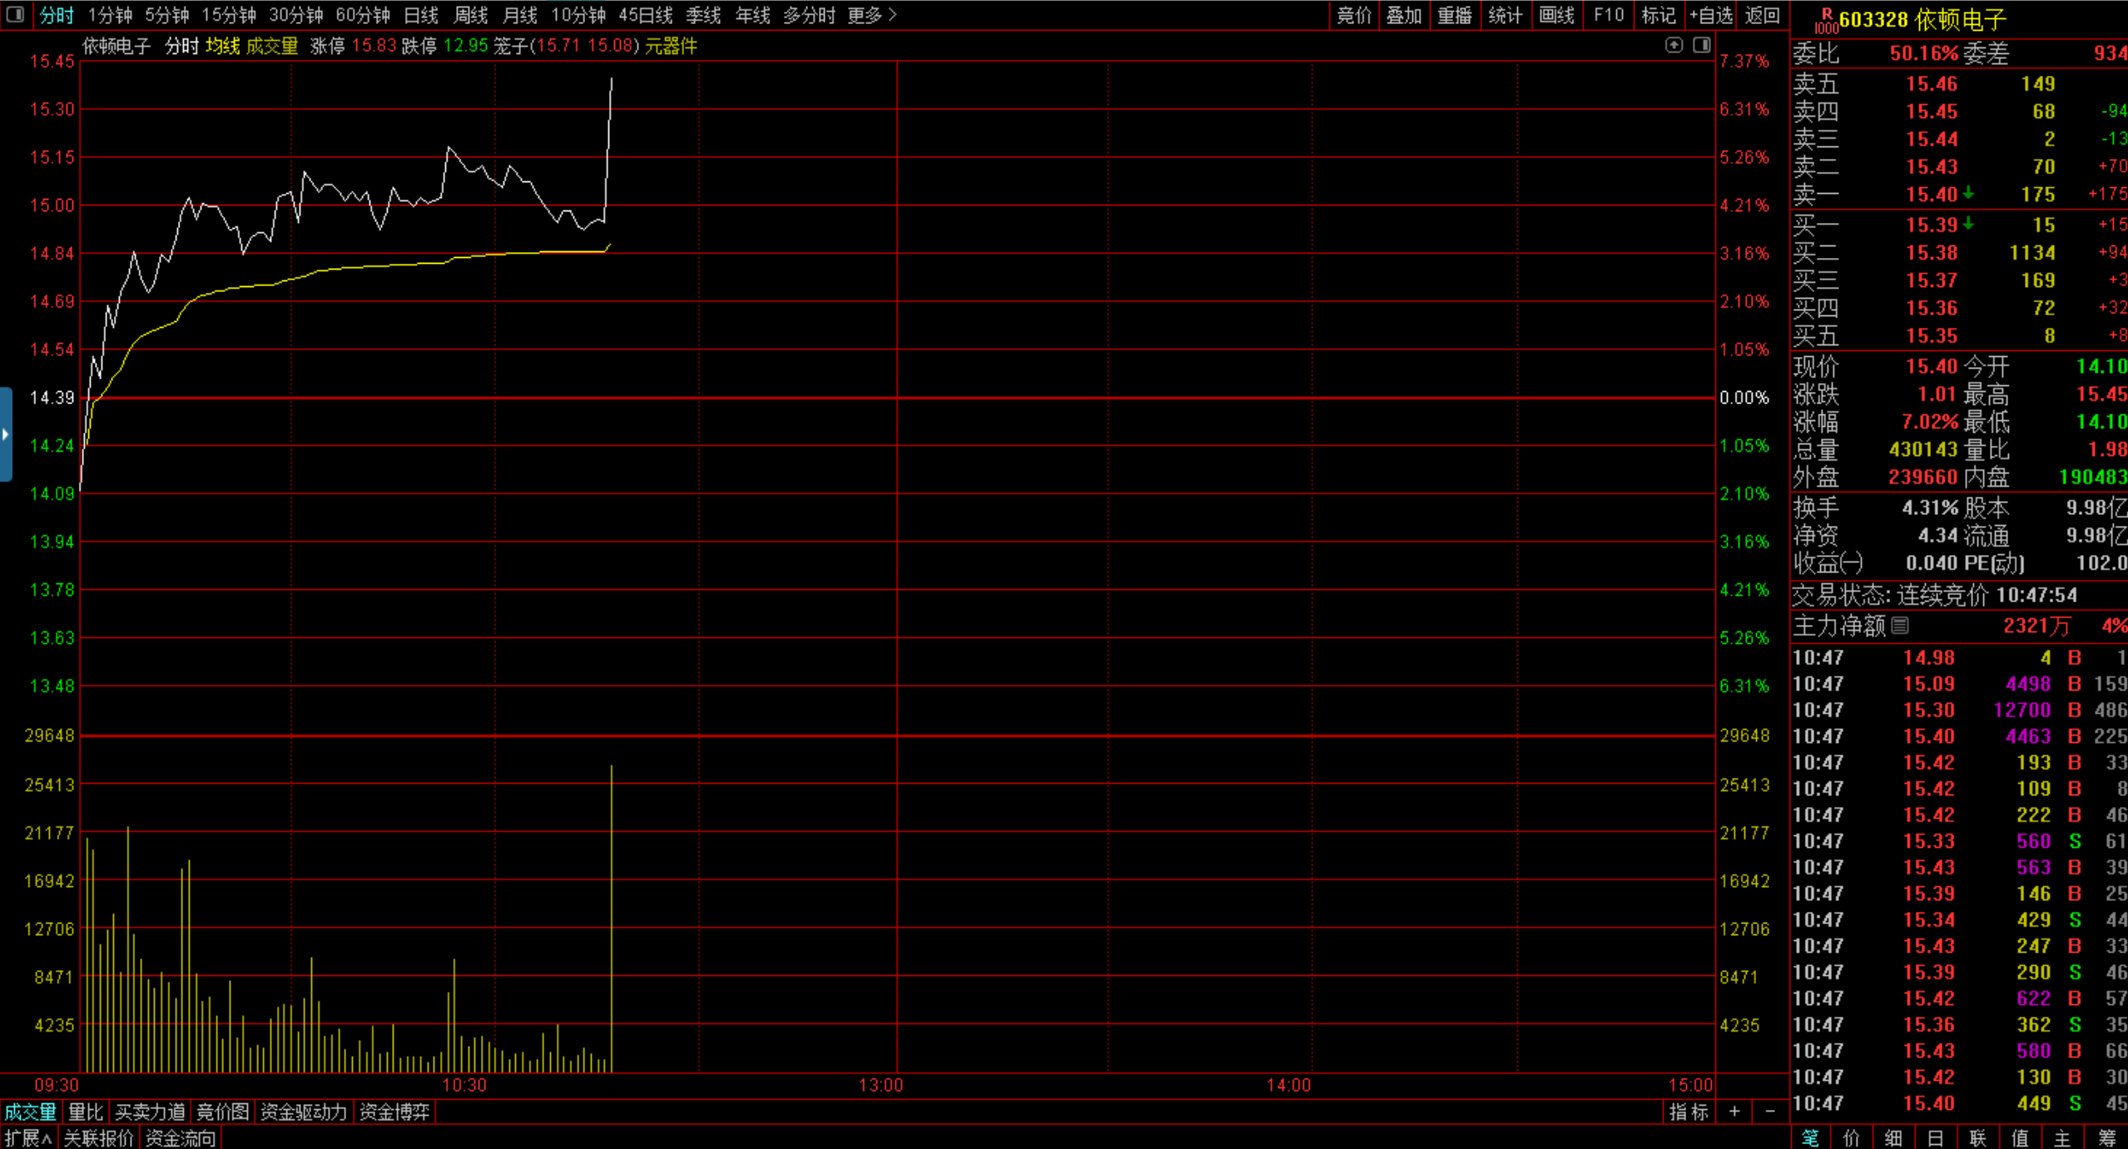Show the 季线 quarterly chart
2128x1149 pixels.
[703, 15]
